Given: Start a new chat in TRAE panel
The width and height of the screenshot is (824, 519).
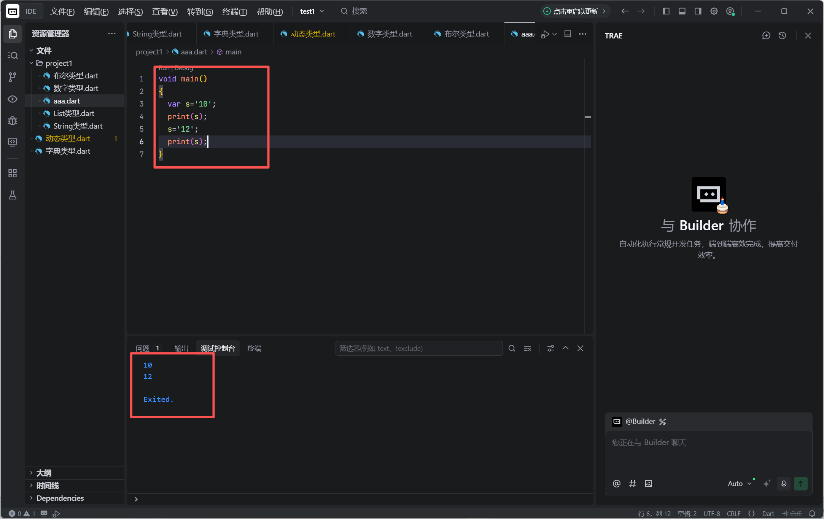Looking at the screenshot, I should 766,36.
